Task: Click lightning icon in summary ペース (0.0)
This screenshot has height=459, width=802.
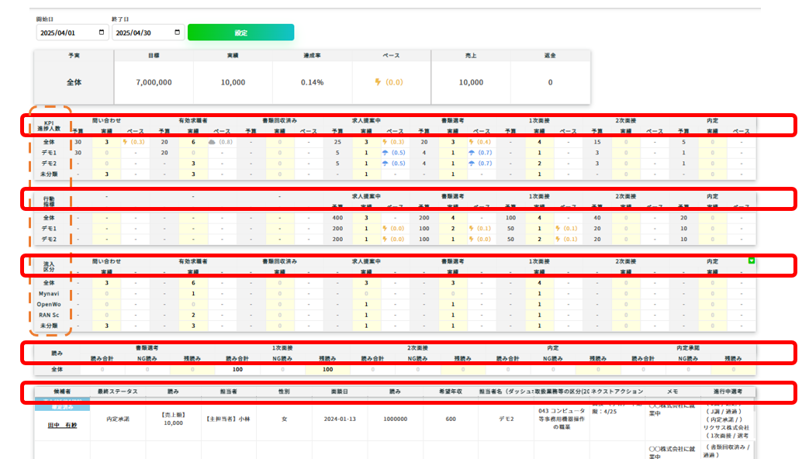Action: click(378, 81)
